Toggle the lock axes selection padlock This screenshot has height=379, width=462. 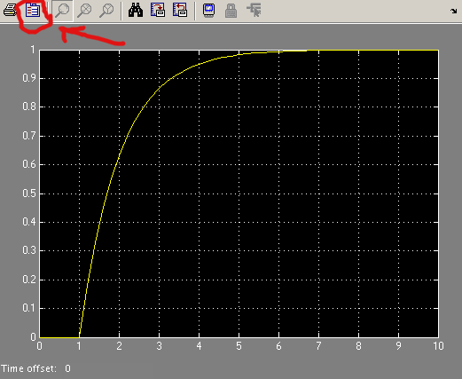coord(231,11)
